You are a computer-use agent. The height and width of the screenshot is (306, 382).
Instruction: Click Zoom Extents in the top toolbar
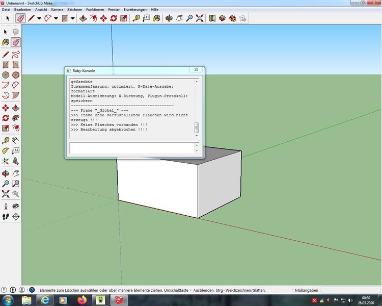point(199,18)
